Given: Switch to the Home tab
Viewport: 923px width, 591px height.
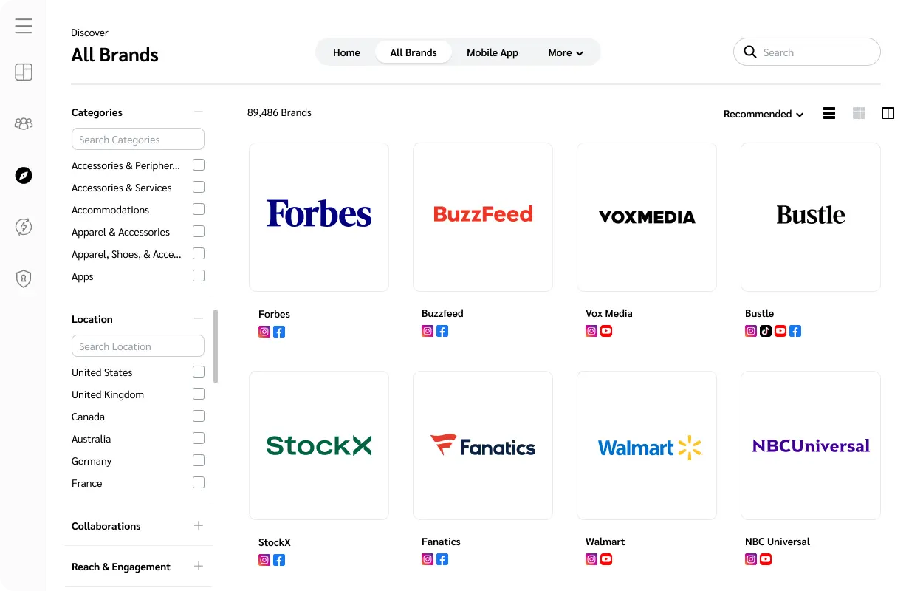Looking at the screenshot, I should tap(346, 52).
